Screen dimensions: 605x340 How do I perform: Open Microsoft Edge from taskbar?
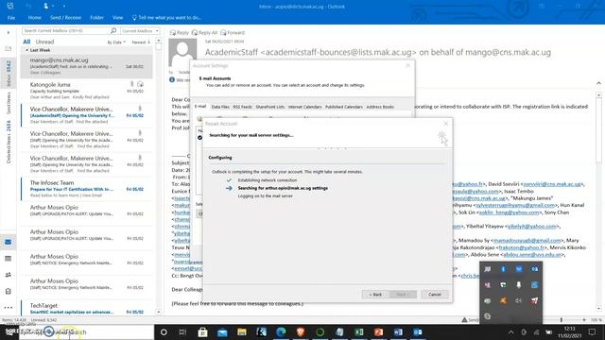pyautogui.click(x=281, y=331)
